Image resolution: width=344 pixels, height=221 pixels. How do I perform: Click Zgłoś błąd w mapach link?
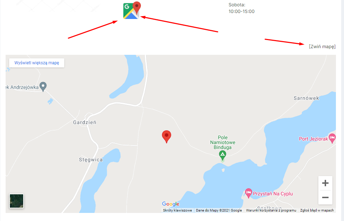[x=317, y=210]
